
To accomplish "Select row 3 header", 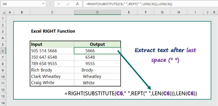I will click(3, 32).
